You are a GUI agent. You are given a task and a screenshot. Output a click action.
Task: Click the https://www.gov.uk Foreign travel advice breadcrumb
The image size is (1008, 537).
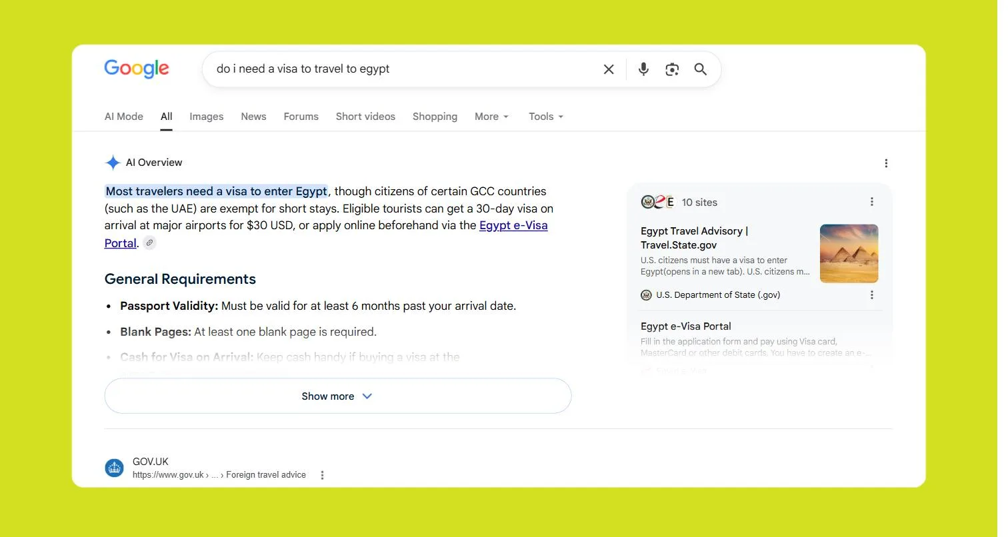click(x=219, y=475)
